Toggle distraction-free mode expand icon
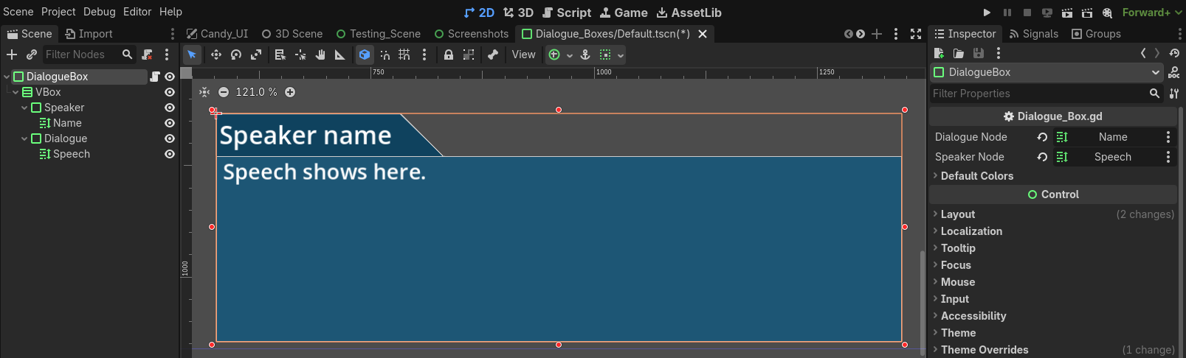Screen dimensions: 1186x358 916,34
